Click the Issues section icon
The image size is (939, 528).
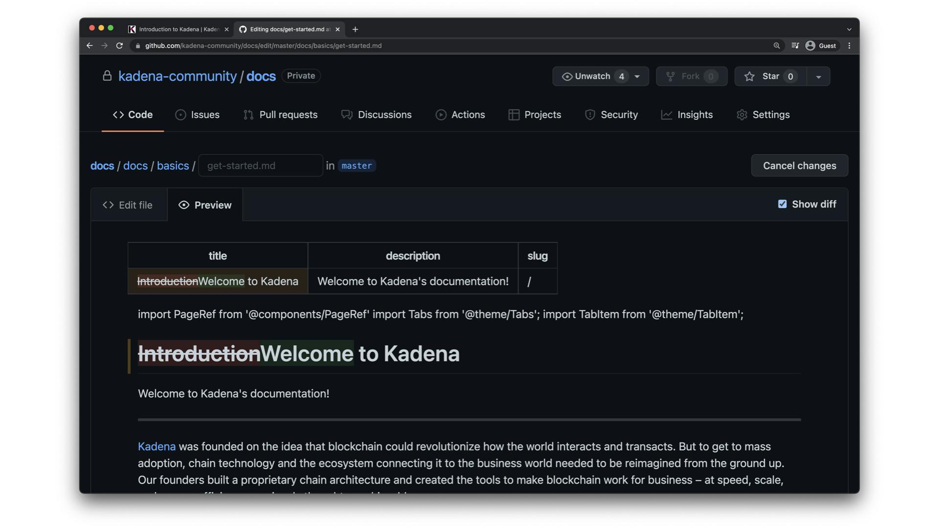[x=180, y=115]
